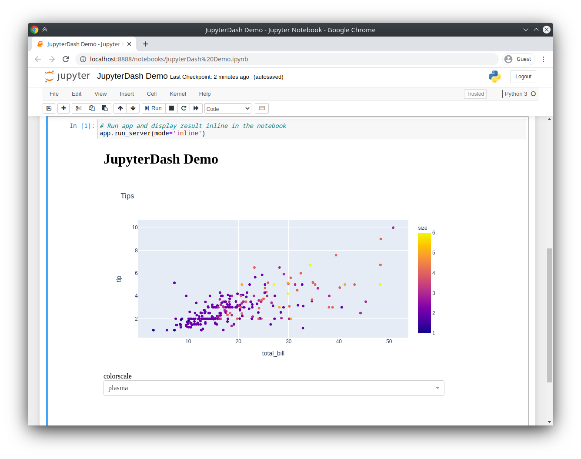
Task: Open the Kernel menu
Action: pyautogui.click(x=177, y=94)
